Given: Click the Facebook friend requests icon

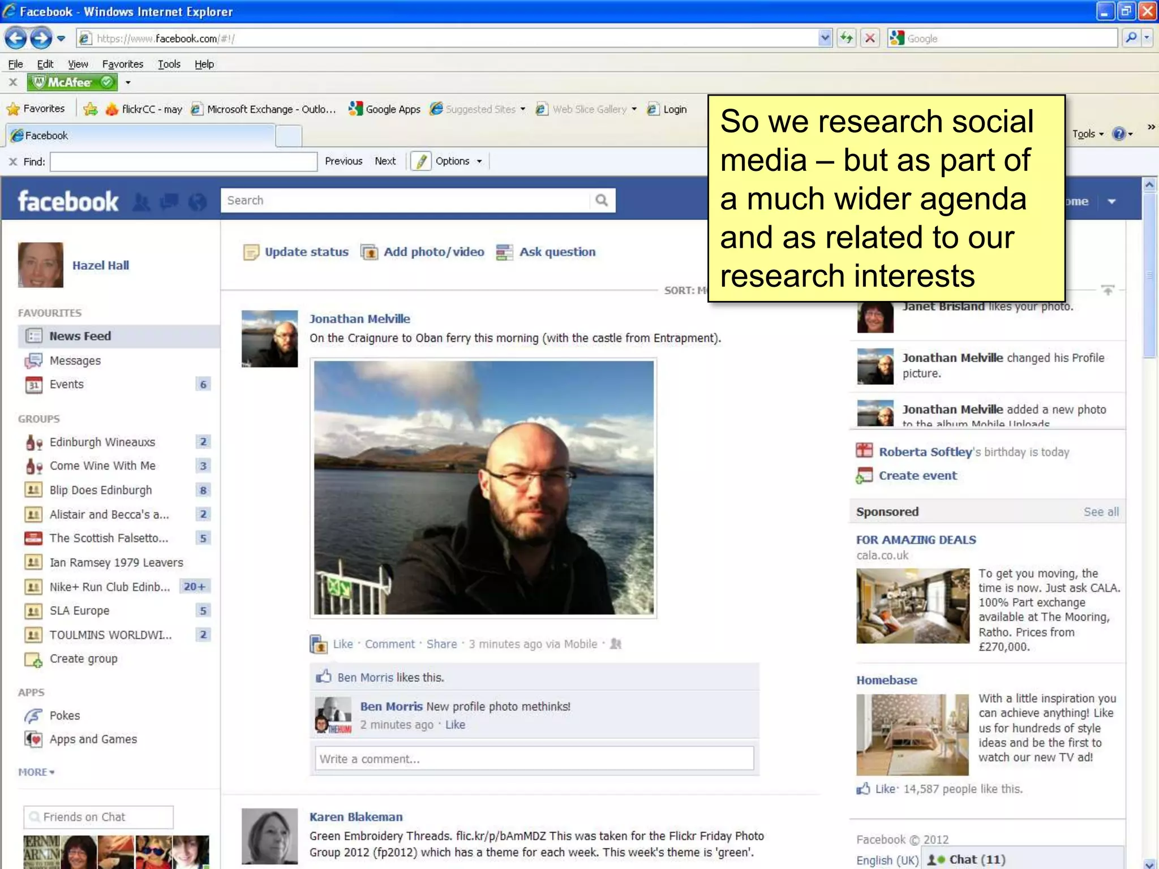Looking at the screenshot, I should click(x=142, y=201).
